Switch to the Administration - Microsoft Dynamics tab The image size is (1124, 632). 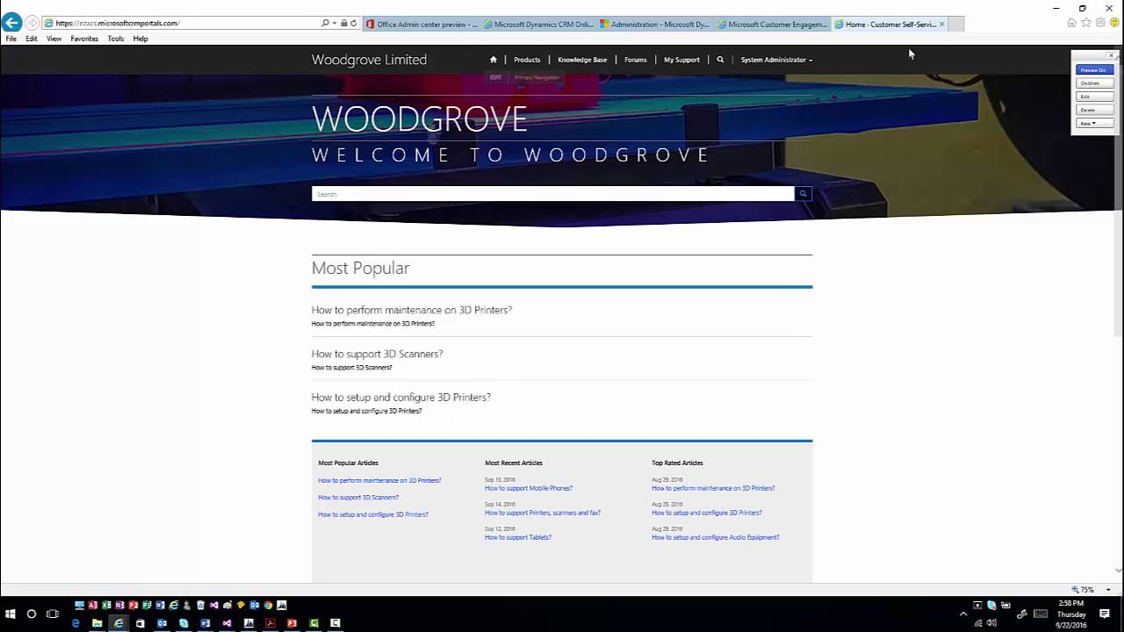(x=657, y=24)
